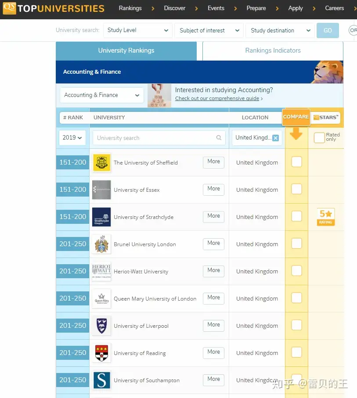Open University of Reading name link
This screenshot has width=357, height=398.
(x=140, y=353)
